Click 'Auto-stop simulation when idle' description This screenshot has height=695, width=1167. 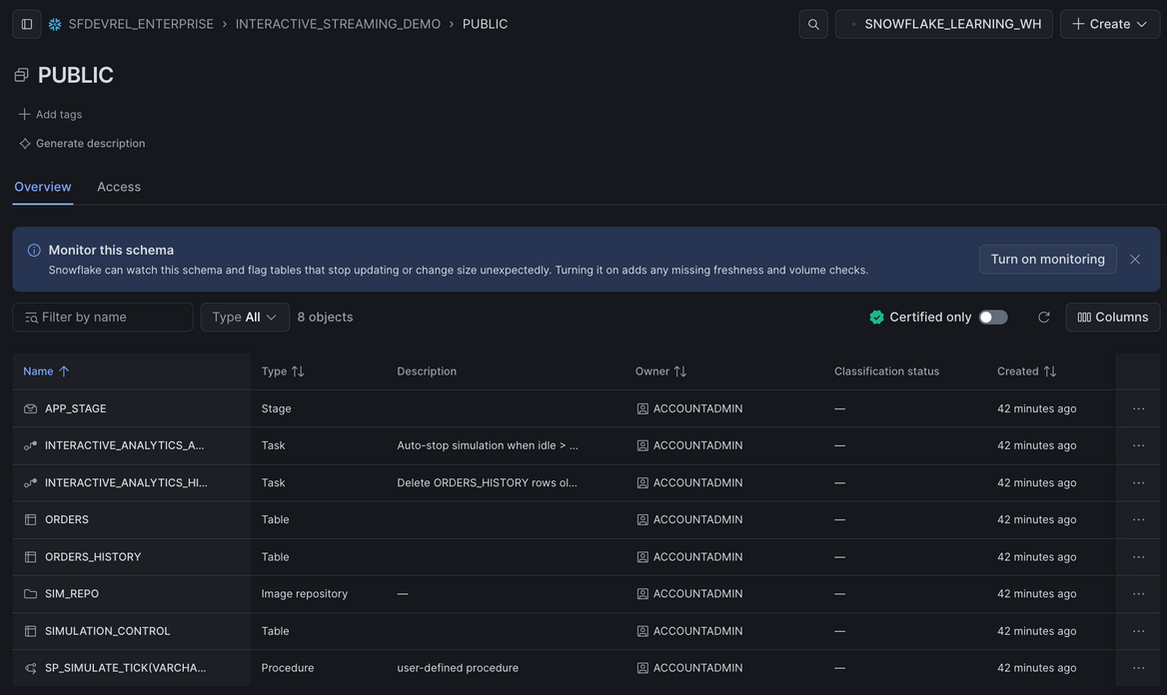488,445
